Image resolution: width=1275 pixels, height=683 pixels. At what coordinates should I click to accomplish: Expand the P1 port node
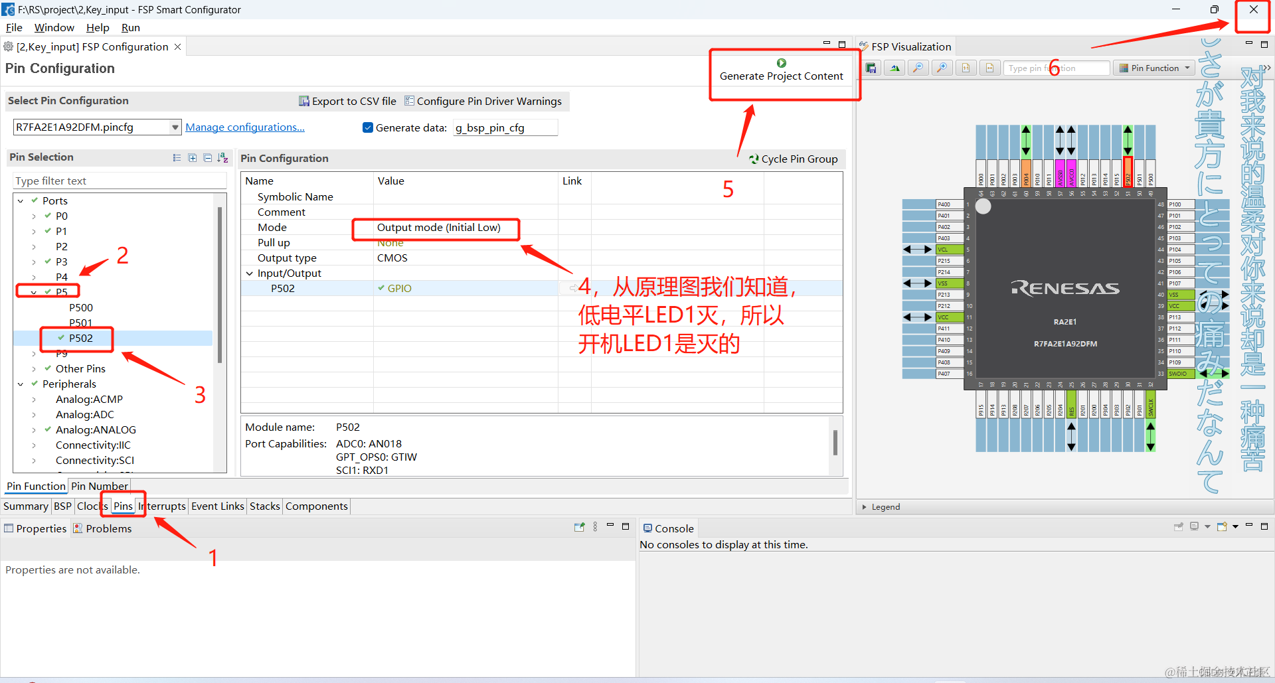(x=34, y=231)
